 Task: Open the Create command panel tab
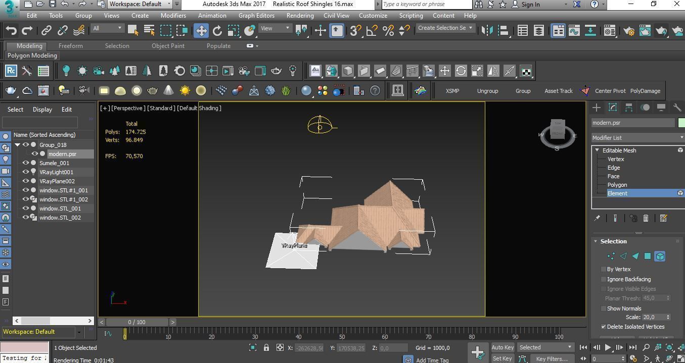pos(597,108)
